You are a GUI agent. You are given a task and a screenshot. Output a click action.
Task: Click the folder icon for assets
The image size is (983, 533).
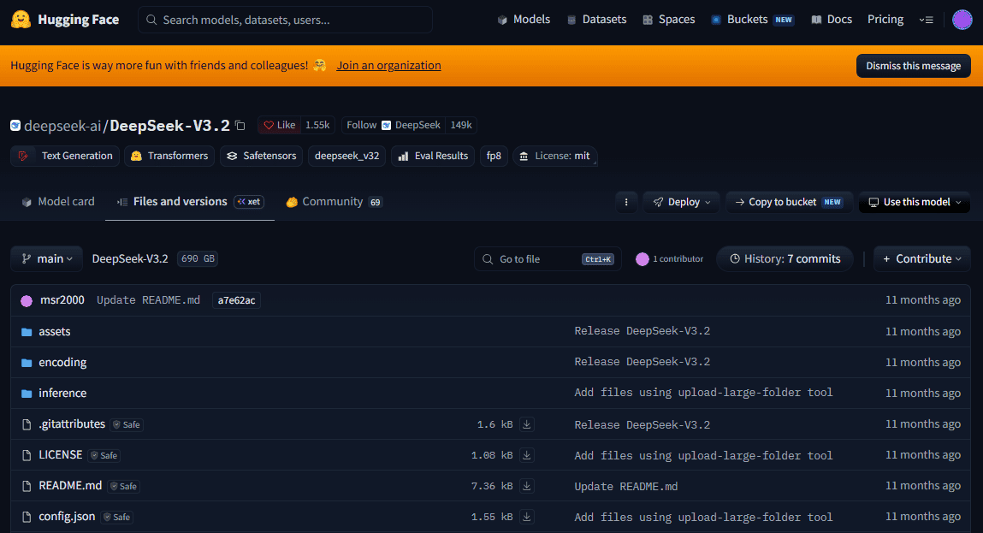coord(27,332)
